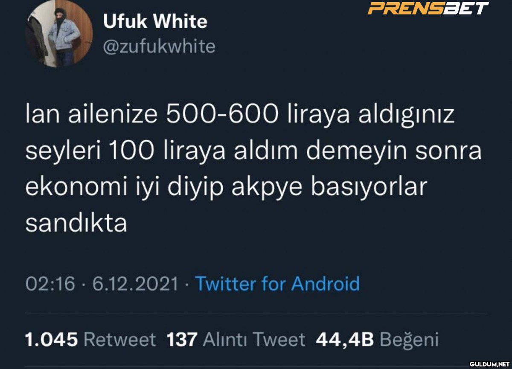Select the word 'sandıkta' in the tweet

[76, 223]
